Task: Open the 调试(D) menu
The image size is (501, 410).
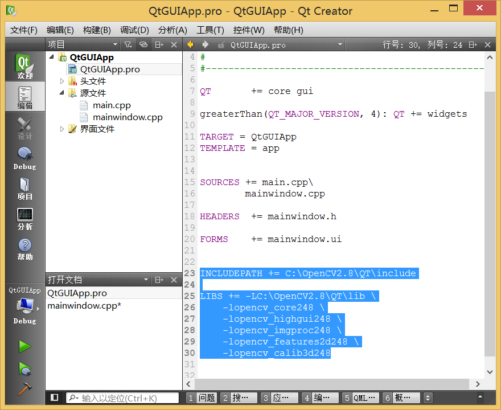Action: click(x=134, y=30)
